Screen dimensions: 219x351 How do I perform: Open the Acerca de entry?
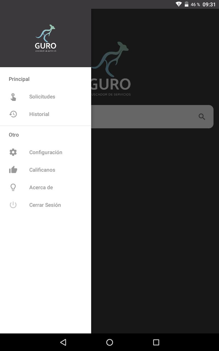(x=45, y=187)
